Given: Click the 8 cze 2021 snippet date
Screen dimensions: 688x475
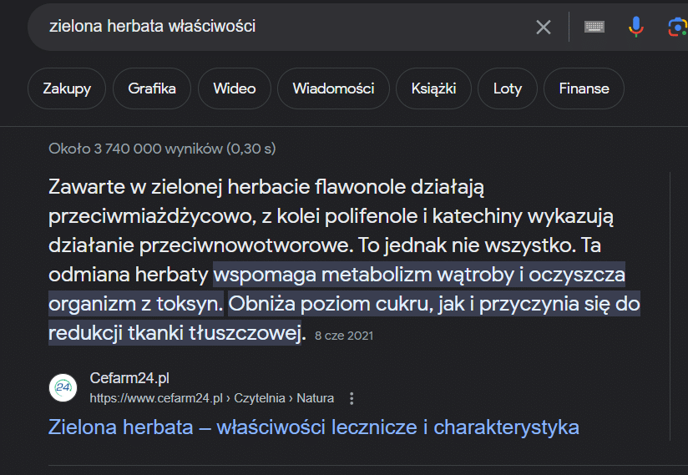Looking at the screenshot, I should [x=344, y=336].
